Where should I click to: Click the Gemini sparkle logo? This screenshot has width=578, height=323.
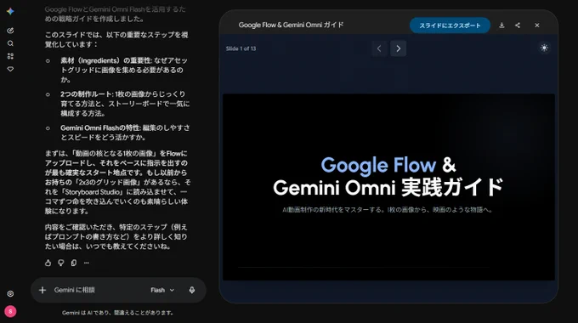[x=10, y=11]
